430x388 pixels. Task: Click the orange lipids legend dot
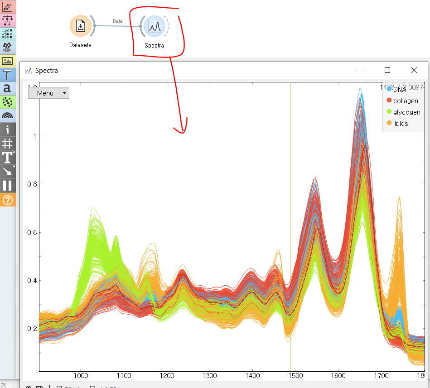click(389, 123)
